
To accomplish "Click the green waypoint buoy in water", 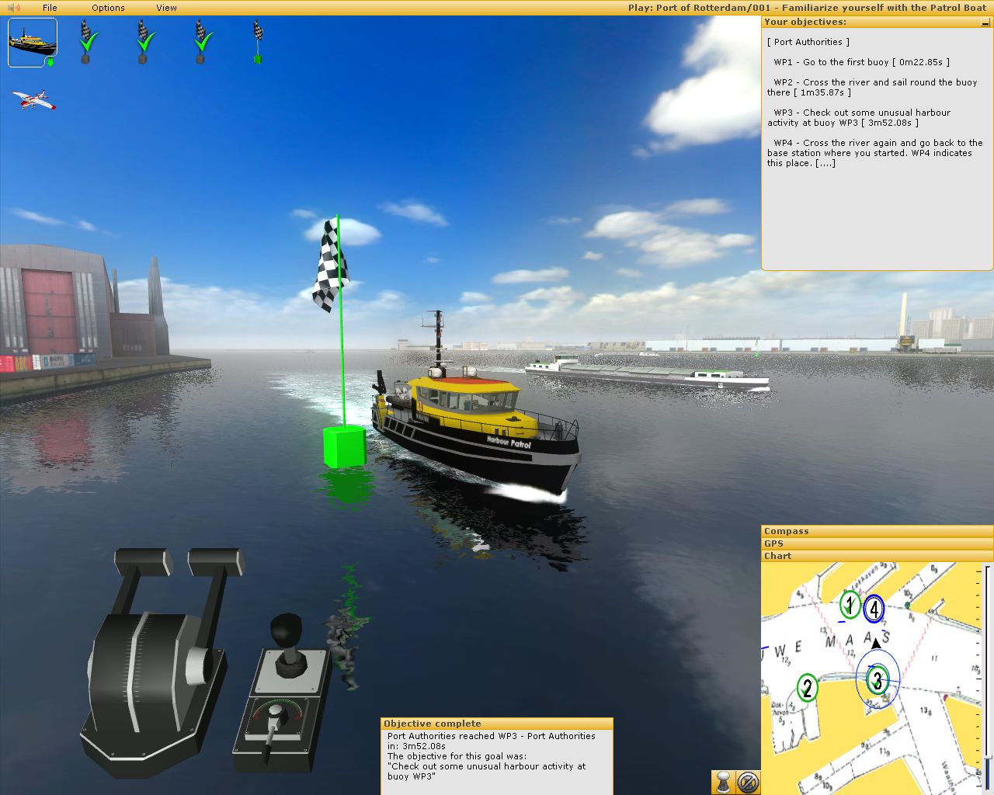I will click(345, 446).
